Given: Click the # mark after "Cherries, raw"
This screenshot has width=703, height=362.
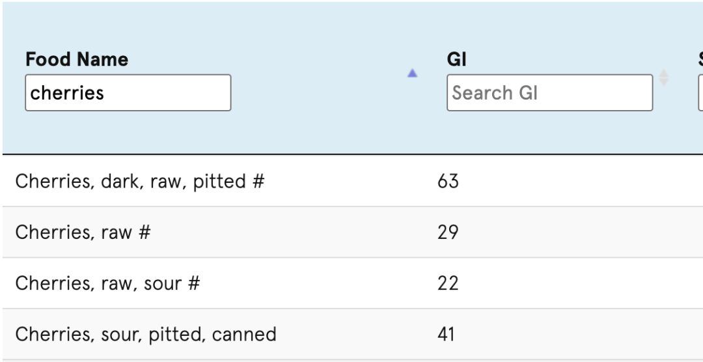Looking at the screenshot, I should 144,232.
